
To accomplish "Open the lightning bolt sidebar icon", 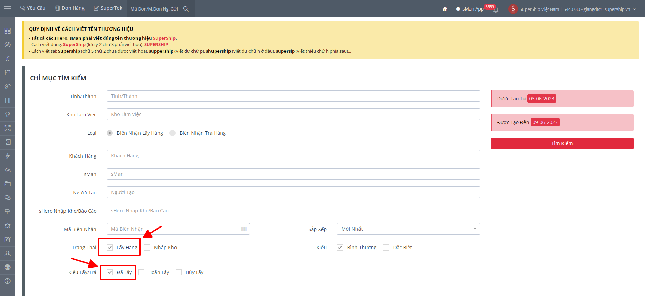I will pos(7,156).
